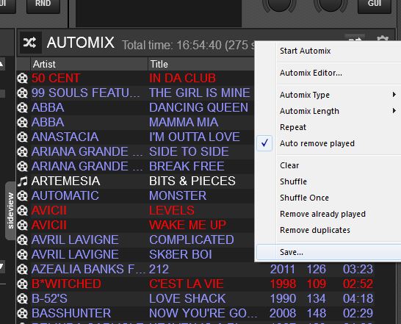Screen dimensions: 401x324
Task: Click video icon of AZEALIA BANKS row
Action: pyautogui.click(x=23, y=269)
